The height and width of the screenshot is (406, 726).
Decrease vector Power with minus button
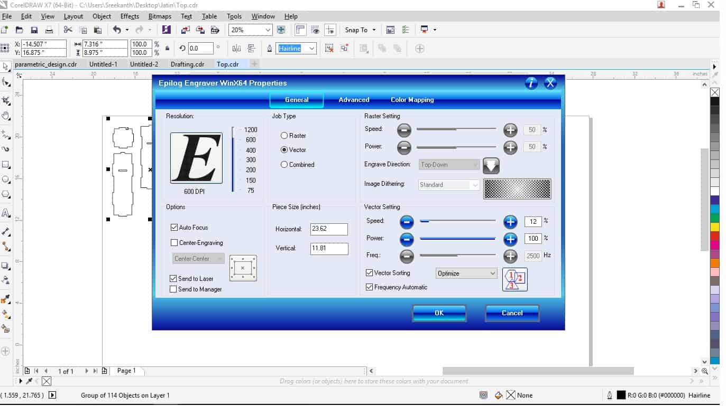point(406,239)
